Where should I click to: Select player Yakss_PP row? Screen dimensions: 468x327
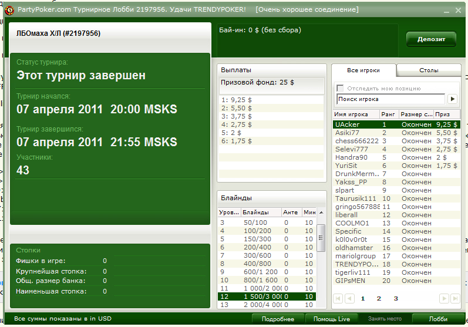point(396,182)
